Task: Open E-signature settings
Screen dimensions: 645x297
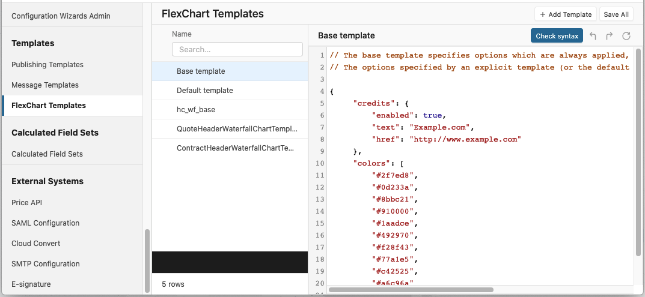Action: tap(31, 284)
